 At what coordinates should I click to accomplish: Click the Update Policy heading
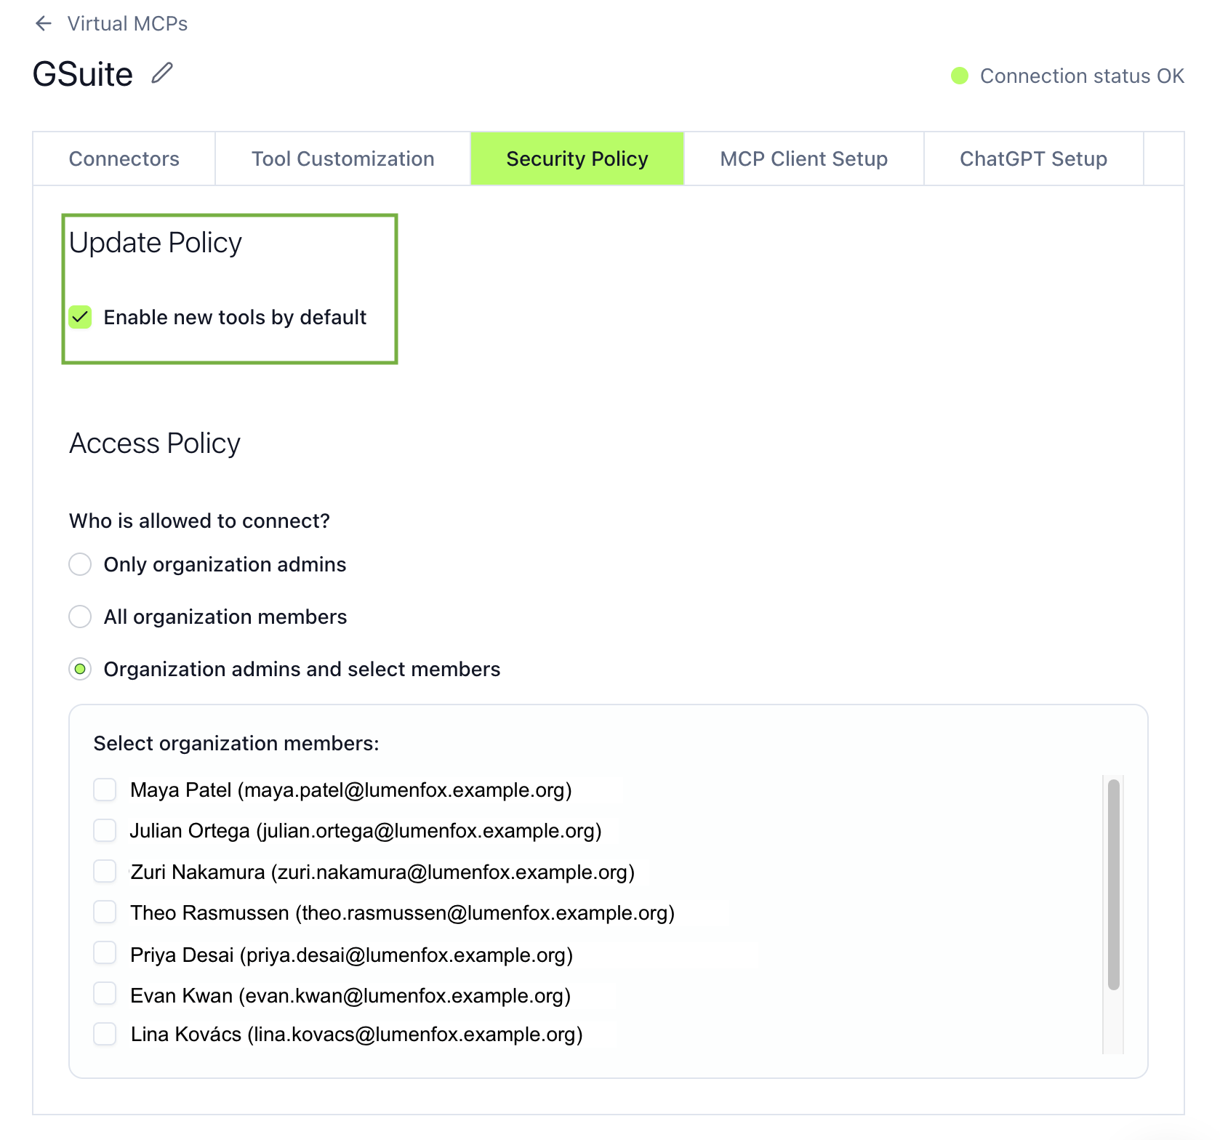pyautogui.click(x=156, y=243)
